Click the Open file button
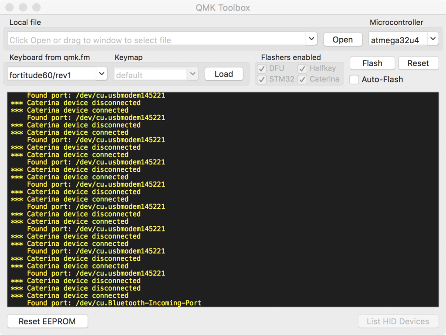This screenshot has width=446, height=335. (x=343, y=40)
